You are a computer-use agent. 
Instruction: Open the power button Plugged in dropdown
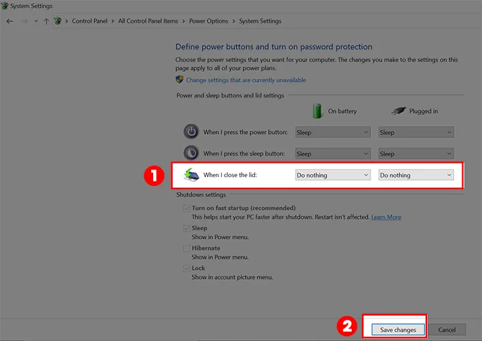click(416, 132)
